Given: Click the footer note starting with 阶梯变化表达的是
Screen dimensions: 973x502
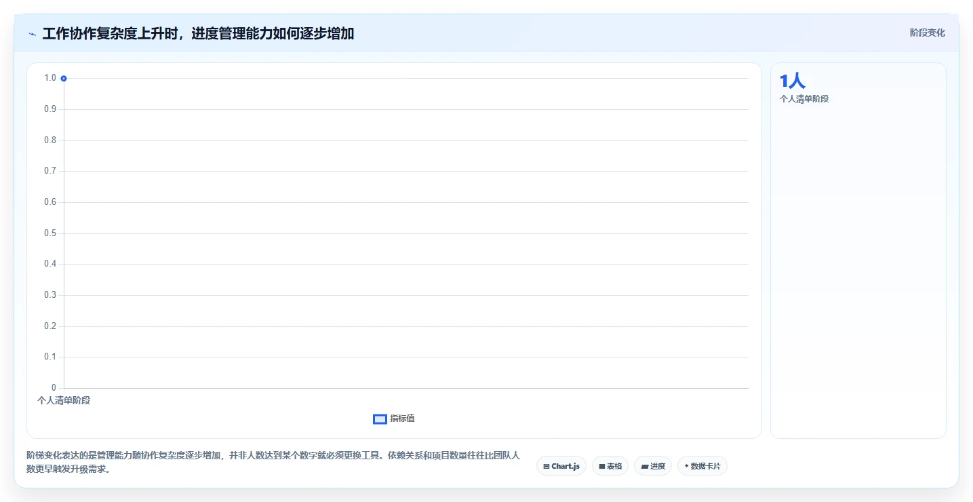Looking at the screenshot, I should click(x=273, y=462).
